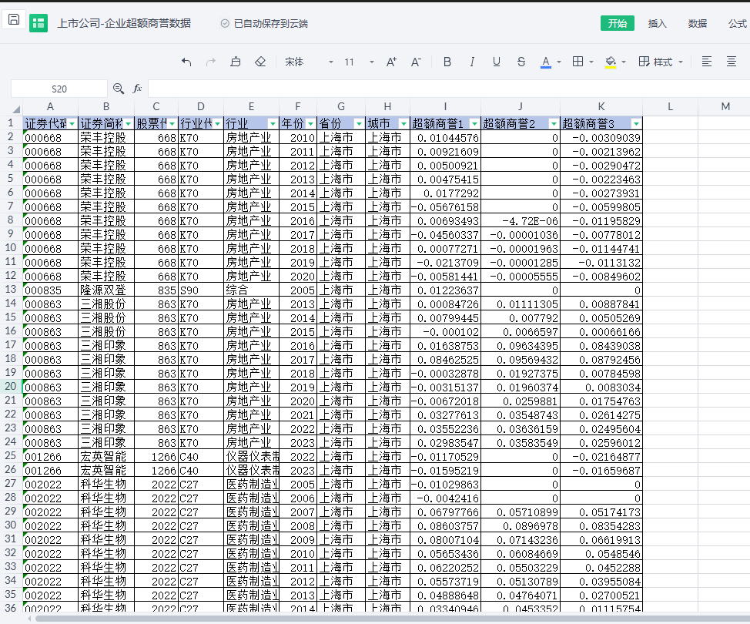
Task: Click cell S90 in industry code column
Action: 201,290
